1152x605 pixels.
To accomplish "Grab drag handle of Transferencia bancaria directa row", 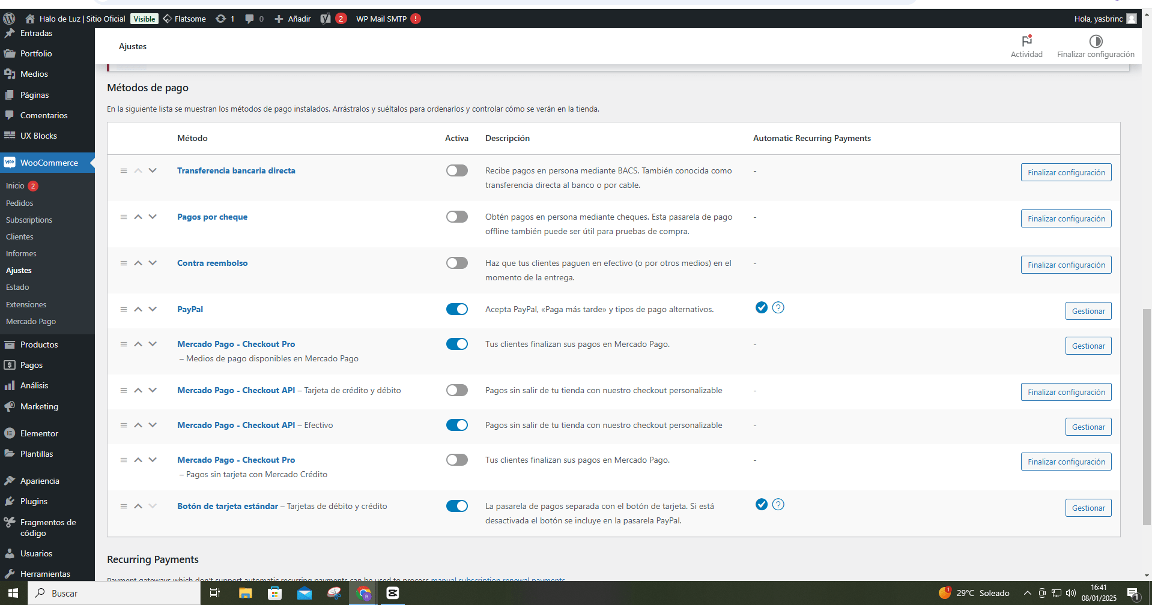I will 124,171.
